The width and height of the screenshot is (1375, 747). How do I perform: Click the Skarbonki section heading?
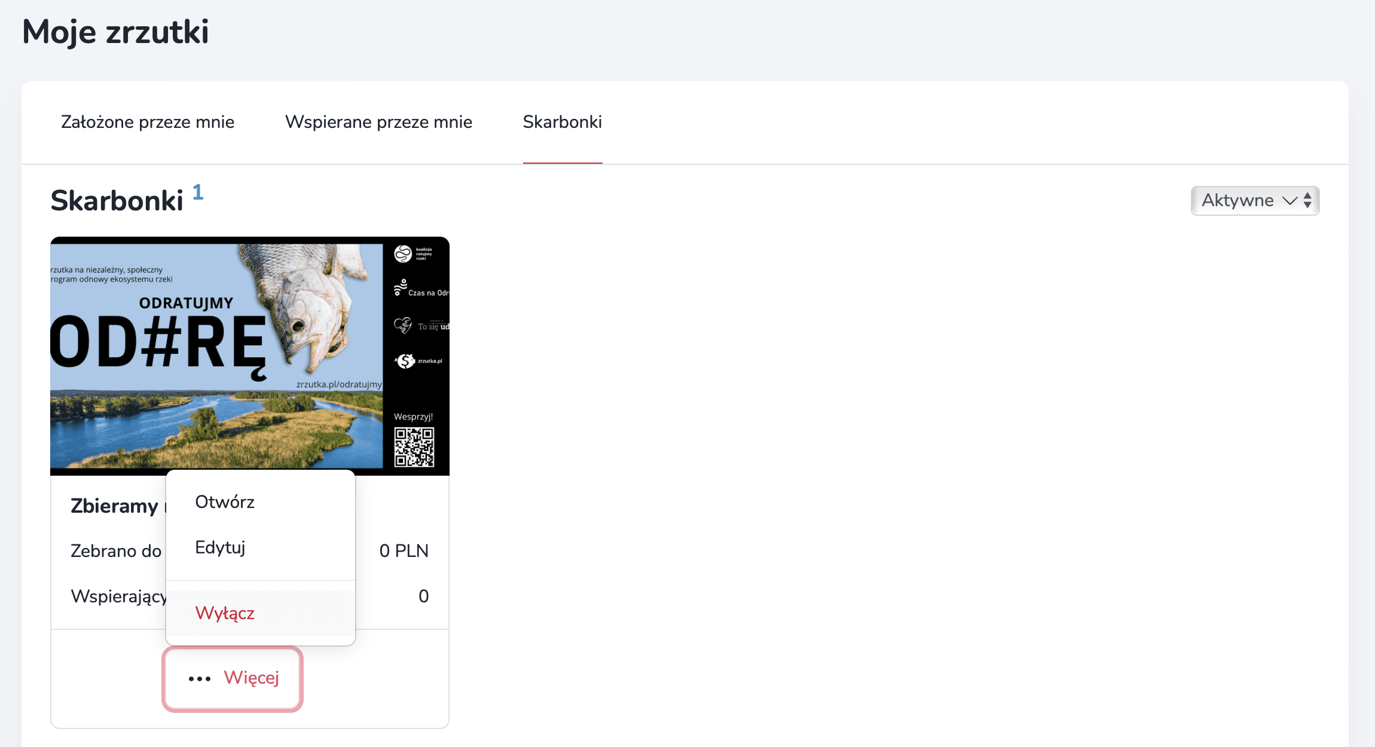117,201
